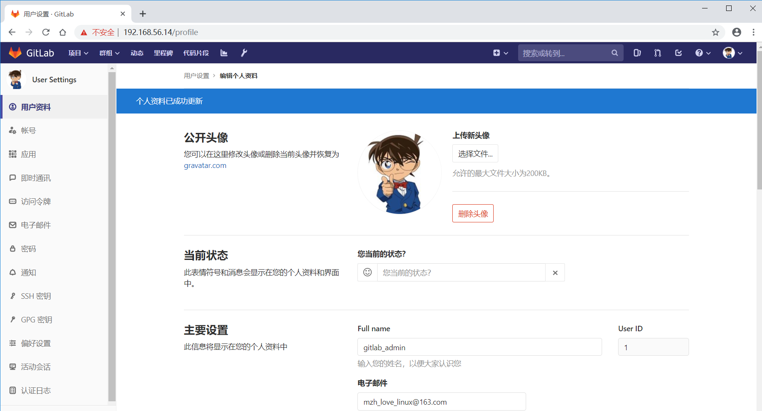
Task: Edit the Full name field gitlab_admin
Action: pos(480,347)
